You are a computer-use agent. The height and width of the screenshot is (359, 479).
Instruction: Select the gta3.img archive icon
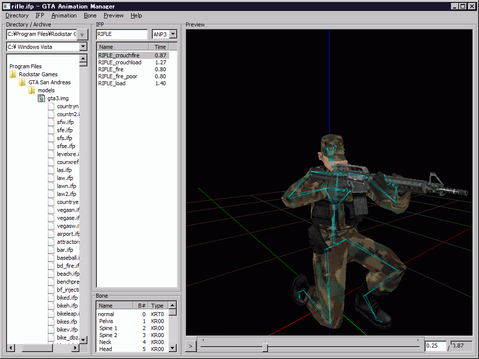click(41, 98)
